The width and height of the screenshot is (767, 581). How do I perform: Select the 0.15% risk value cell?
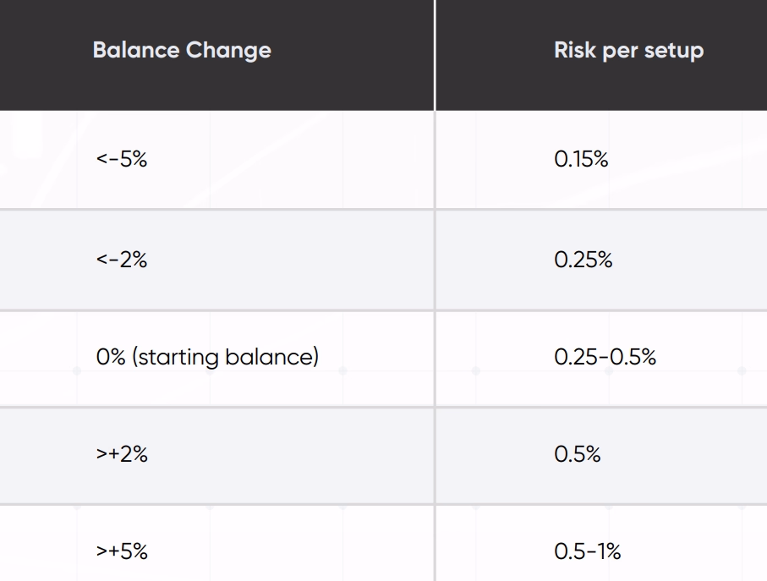click(581, 160)
